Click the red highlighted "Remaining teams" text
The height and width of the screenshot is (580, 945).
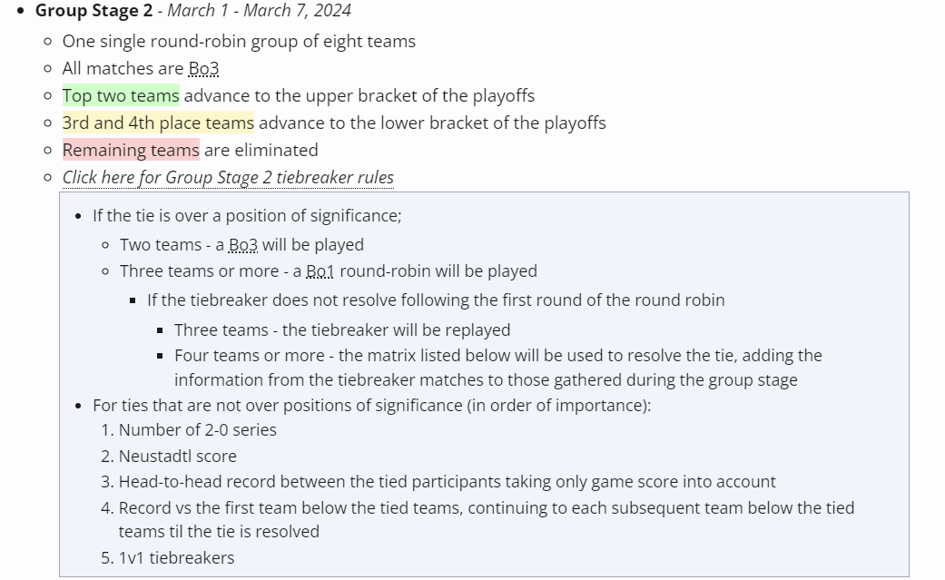[131, 150]
